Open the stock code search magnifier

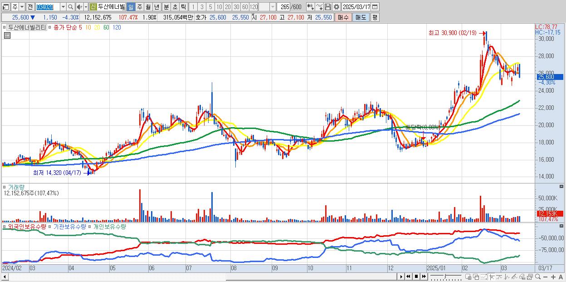70,7
